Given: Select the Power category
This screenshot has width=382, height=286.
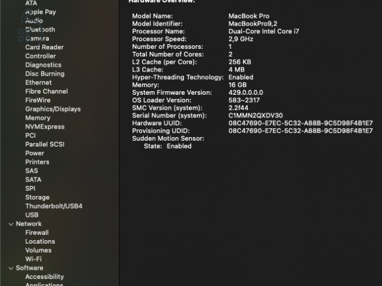Looking at the screenshot, I should pos(35,153).
